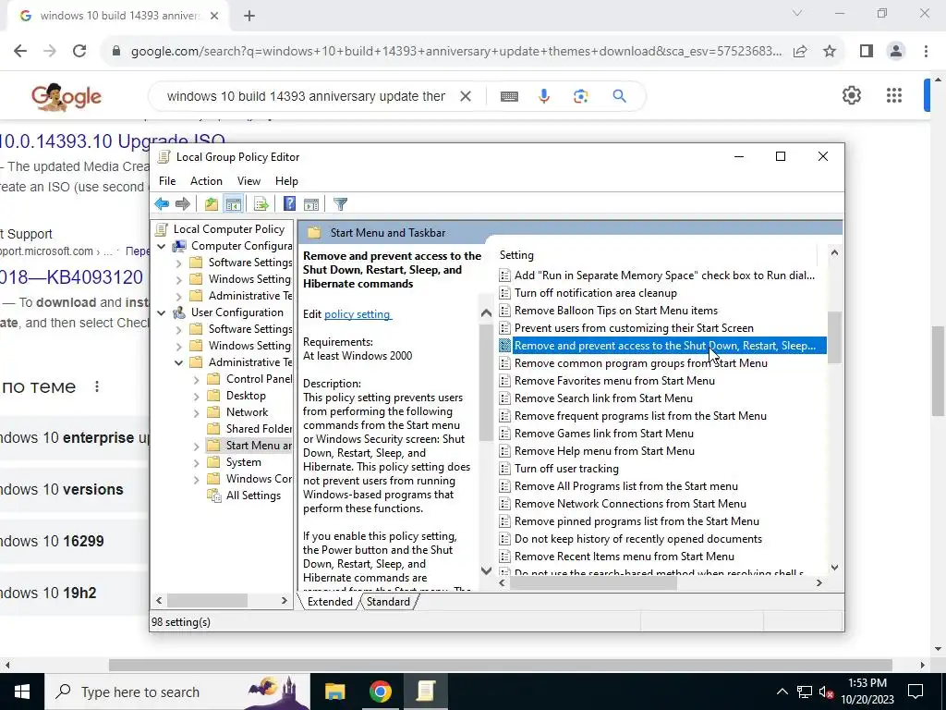The image size is (946, 710).
Task: Click the Up one level folder icon
Action: pos(212,204)
